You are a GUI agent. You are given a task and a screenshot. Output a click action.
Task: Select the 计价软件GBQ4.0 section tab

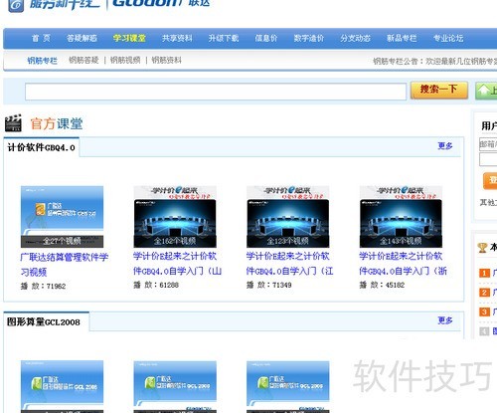tap(42, 147)
